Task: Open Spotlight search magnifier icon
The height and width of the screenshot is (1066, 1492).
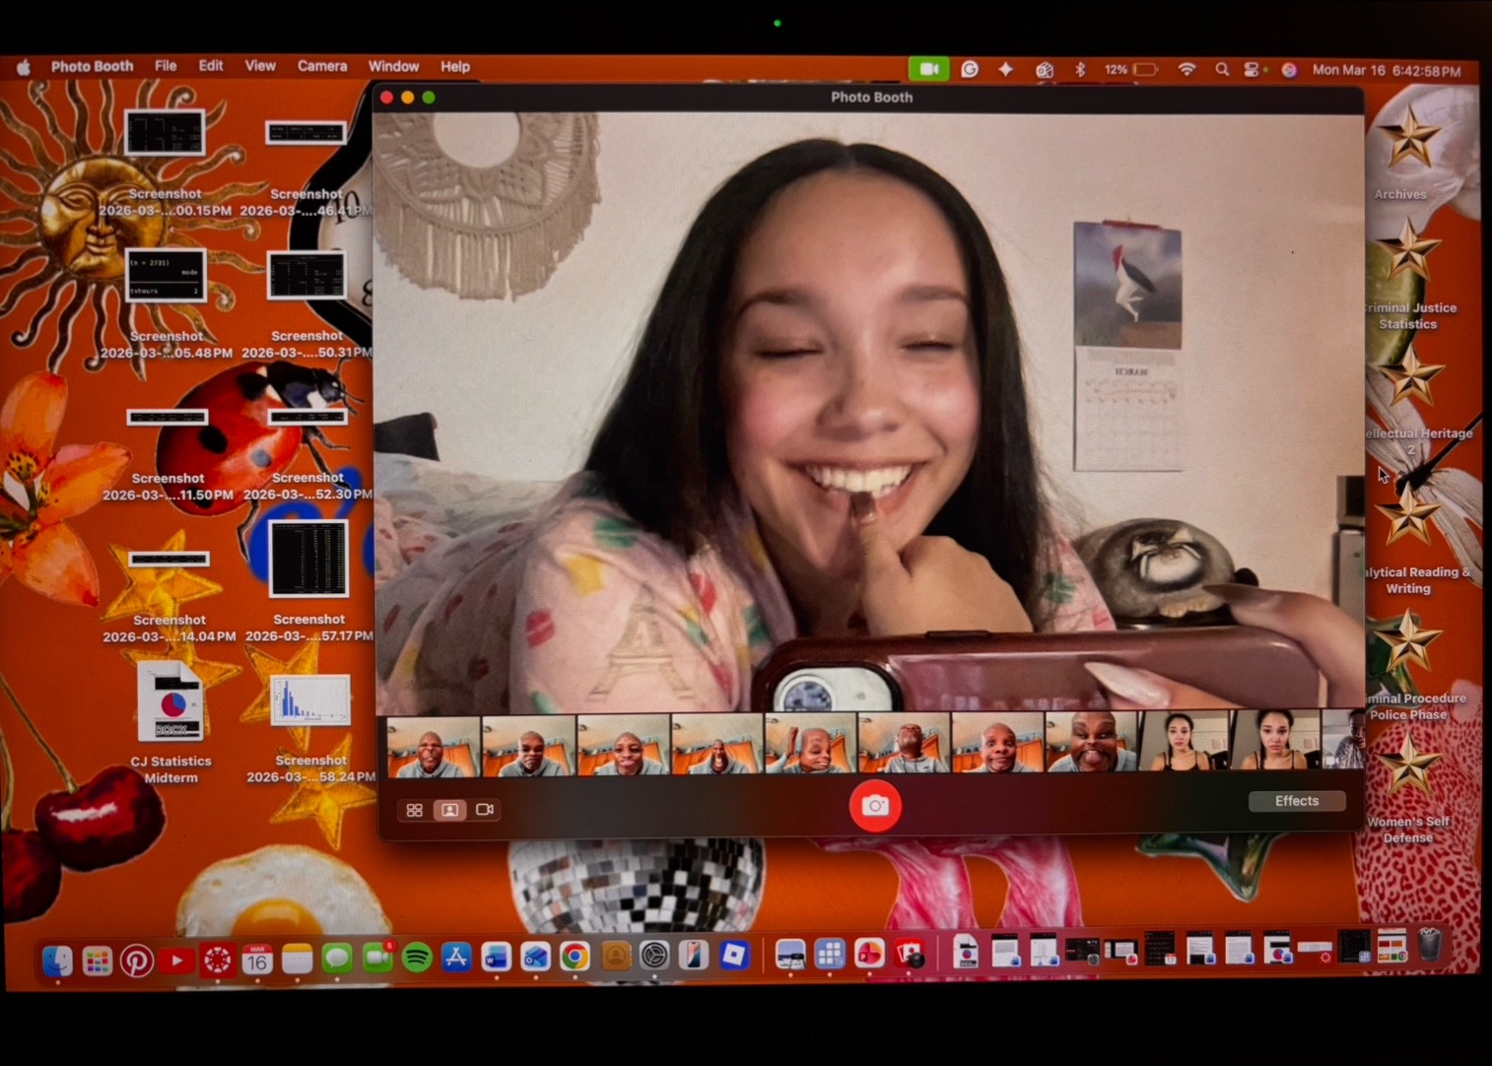Action: pos(1222,70)
